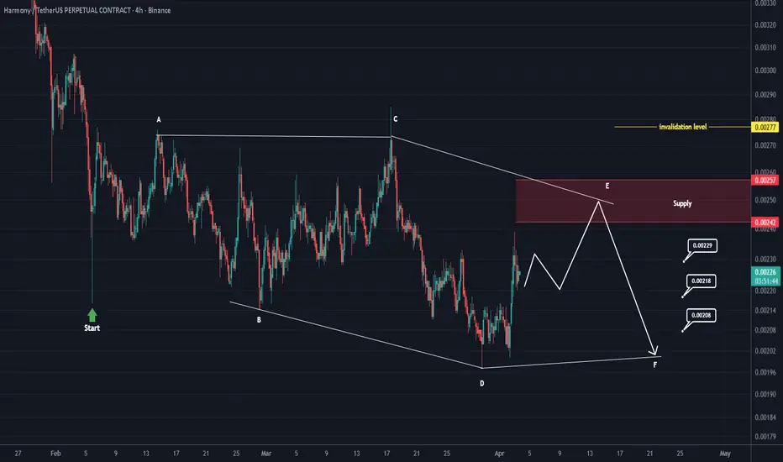Click the wave label A
This screenshot has height=462, width=783.
click(x=159, y=120)
